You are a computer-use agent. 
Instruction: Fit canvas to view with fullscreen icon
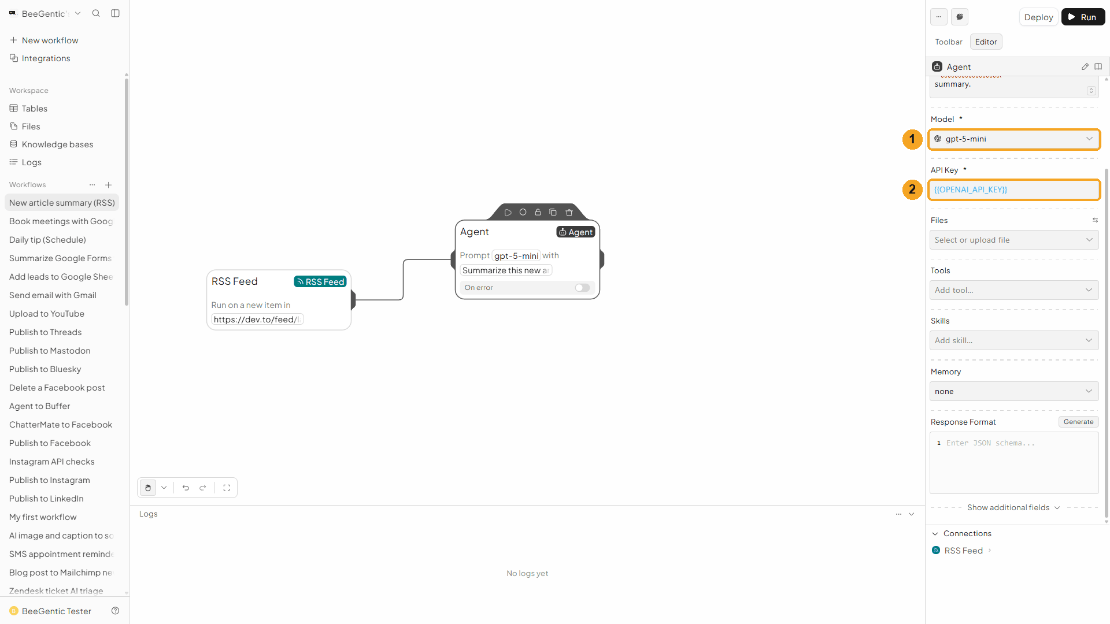click(x=227, y=488)
